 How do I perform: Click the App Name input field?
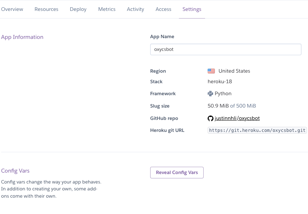[x=225, y=49]
